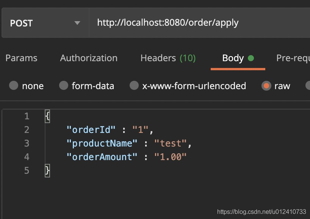
Task: Select x-www-form-urlencoded body type
Action: point(134,86)
